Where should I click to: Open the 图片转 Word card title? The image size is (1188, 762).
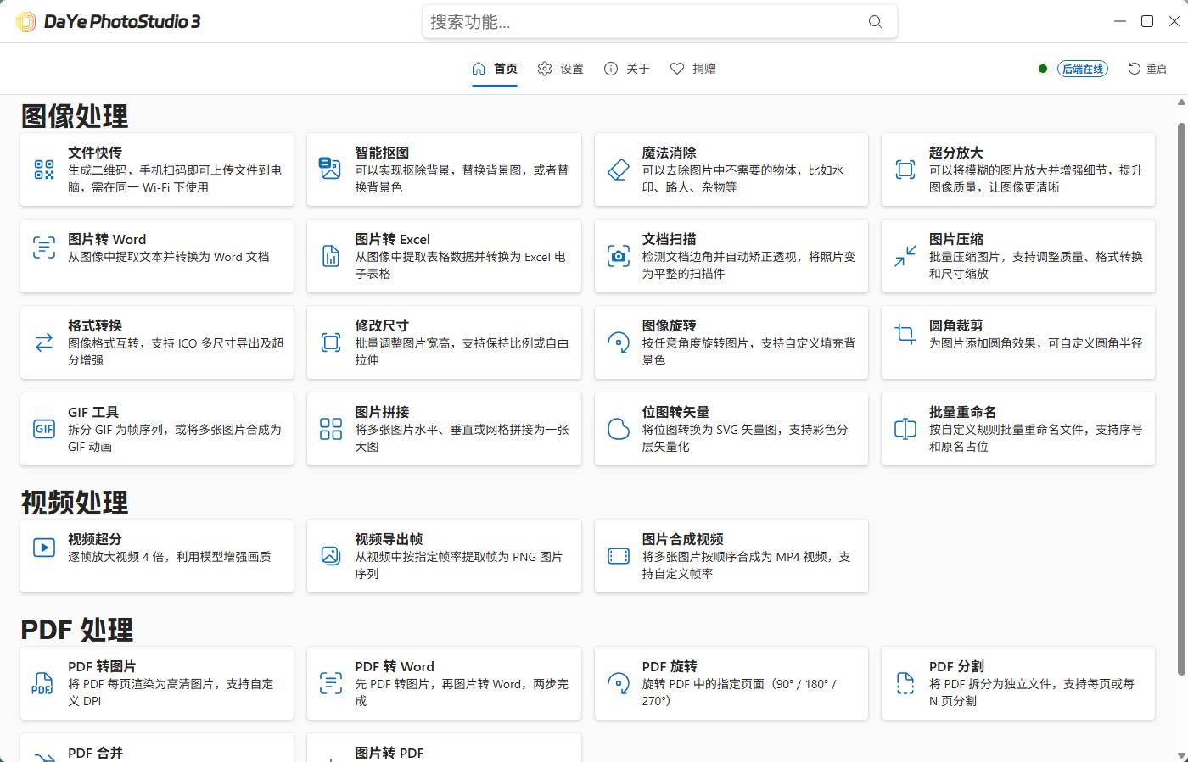107,239
